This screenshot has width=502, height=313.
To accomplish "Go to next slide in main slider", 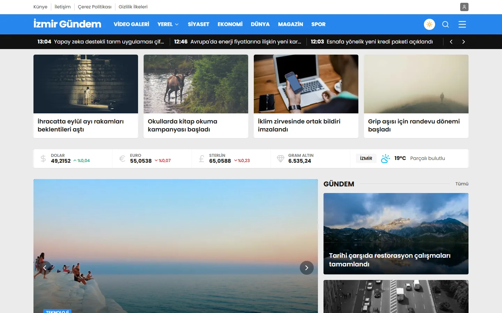I will coord(307,268).
